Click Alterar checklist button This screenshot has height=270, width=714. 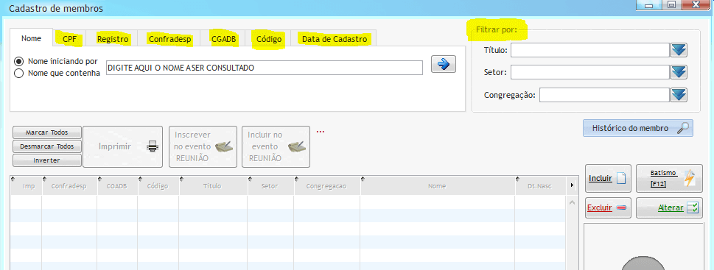pos(669,207)
